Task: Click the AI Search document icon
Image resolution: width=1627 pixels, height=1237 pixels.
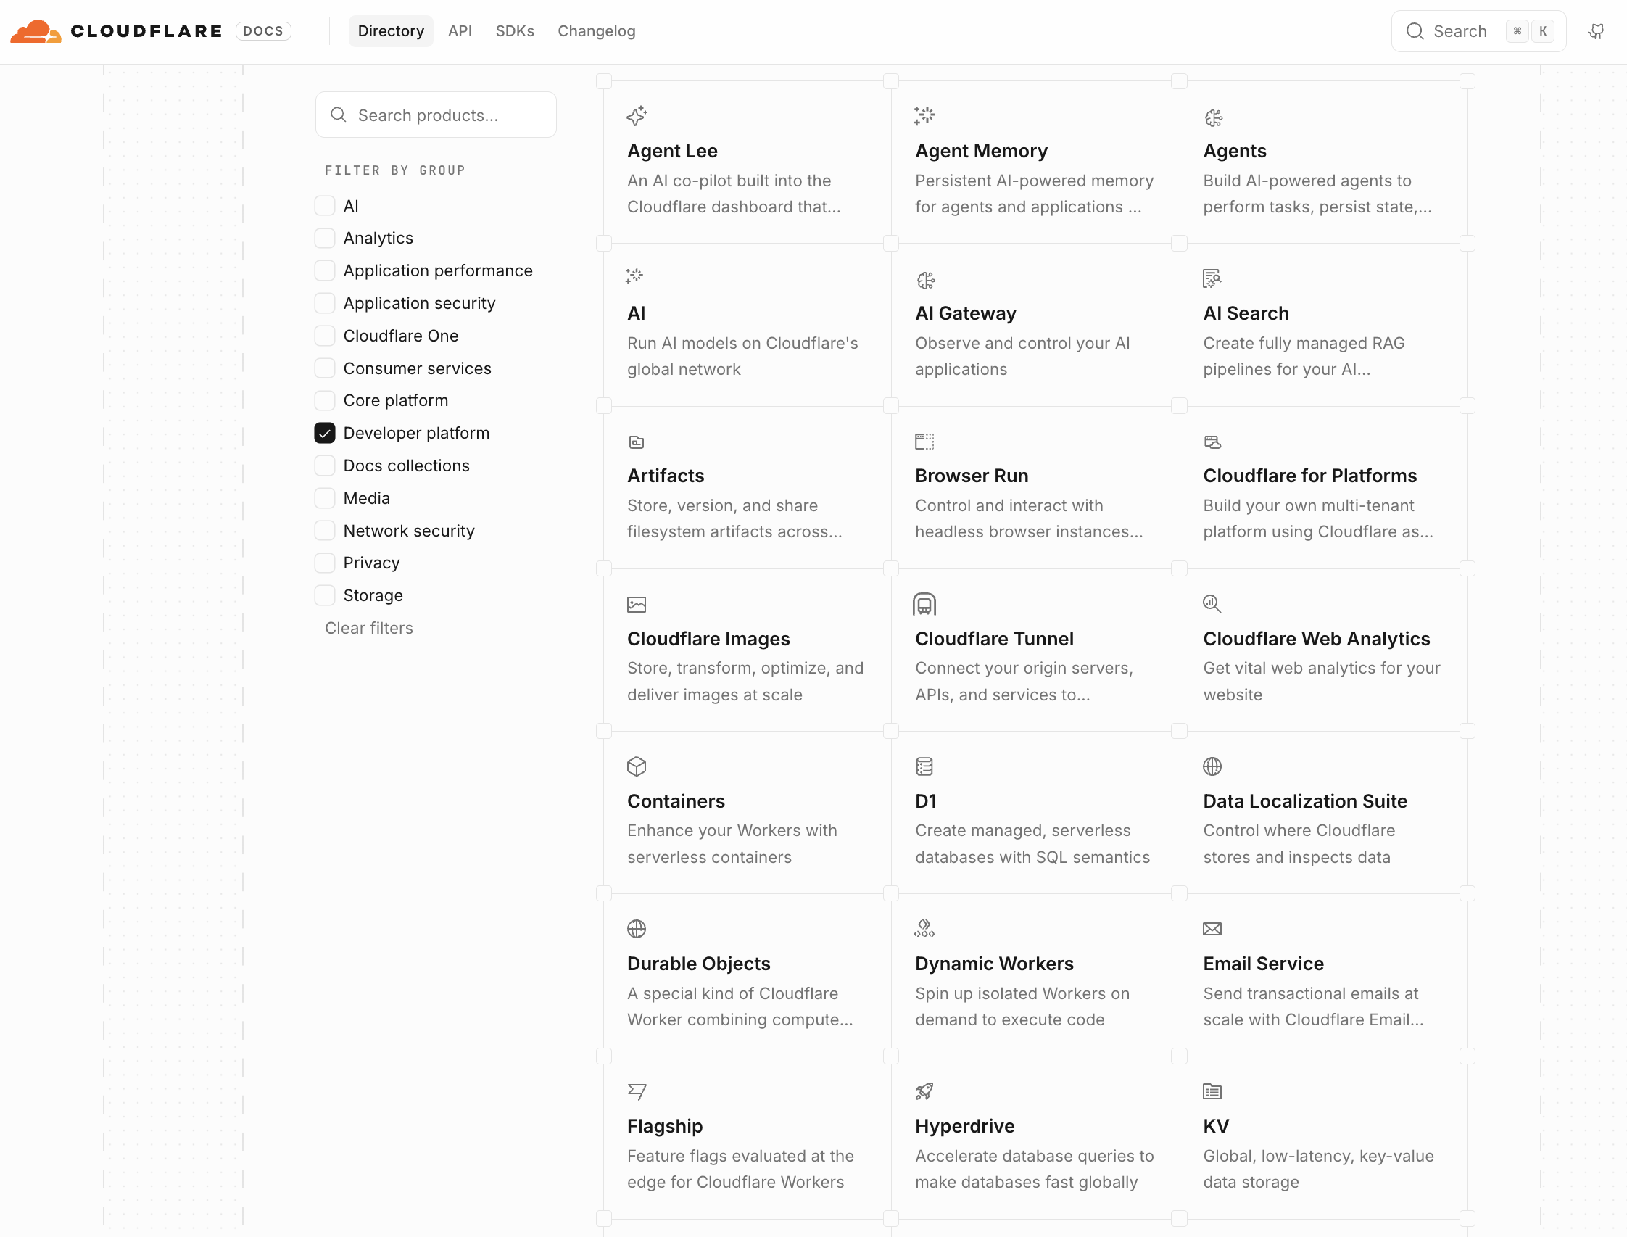Action: click(x=1212, y=278)
